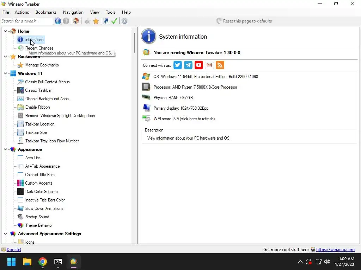
Task: Open File Explorer from the taskbar
Action: pyautogui.click(x=27, y=262)
